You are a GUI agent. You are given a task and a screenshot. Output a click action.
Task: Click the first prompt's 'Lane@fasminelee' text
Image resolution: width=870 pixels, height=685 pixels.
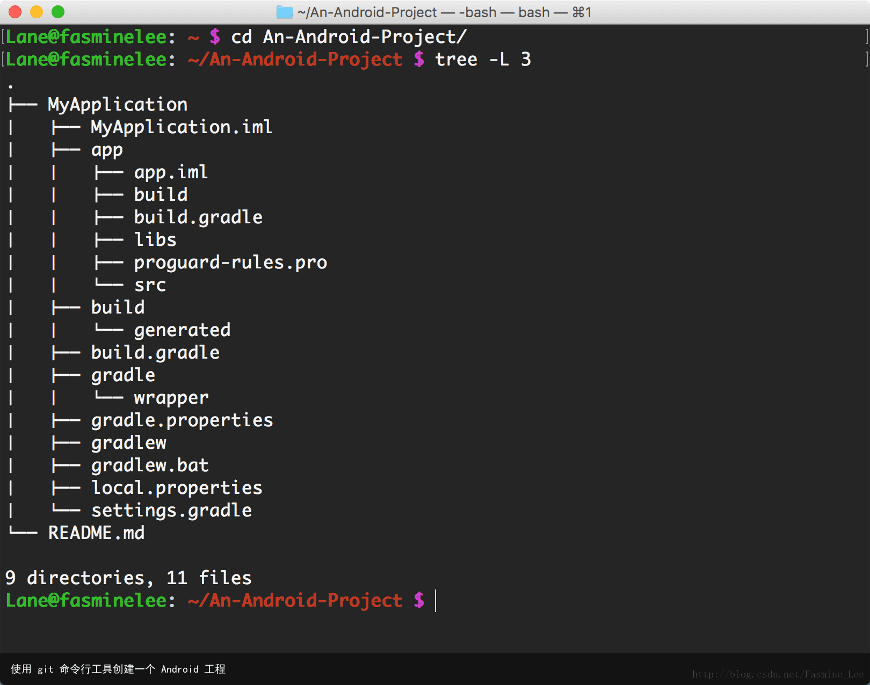pos(86,37)
